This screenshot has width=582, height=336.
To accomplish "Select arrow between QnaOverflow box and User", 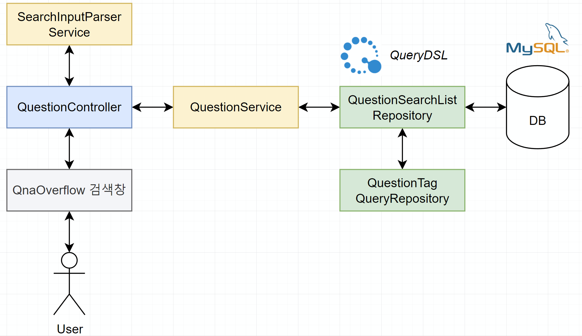I will 69,232.
